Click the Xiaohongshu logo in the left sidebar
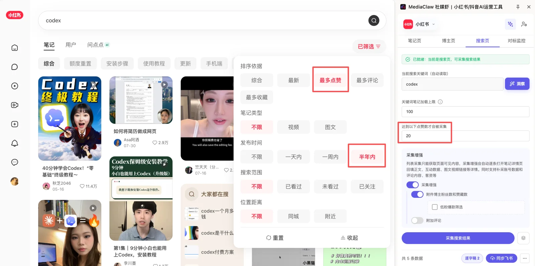Viewport: 535px width, 266px height. point(14,15)
